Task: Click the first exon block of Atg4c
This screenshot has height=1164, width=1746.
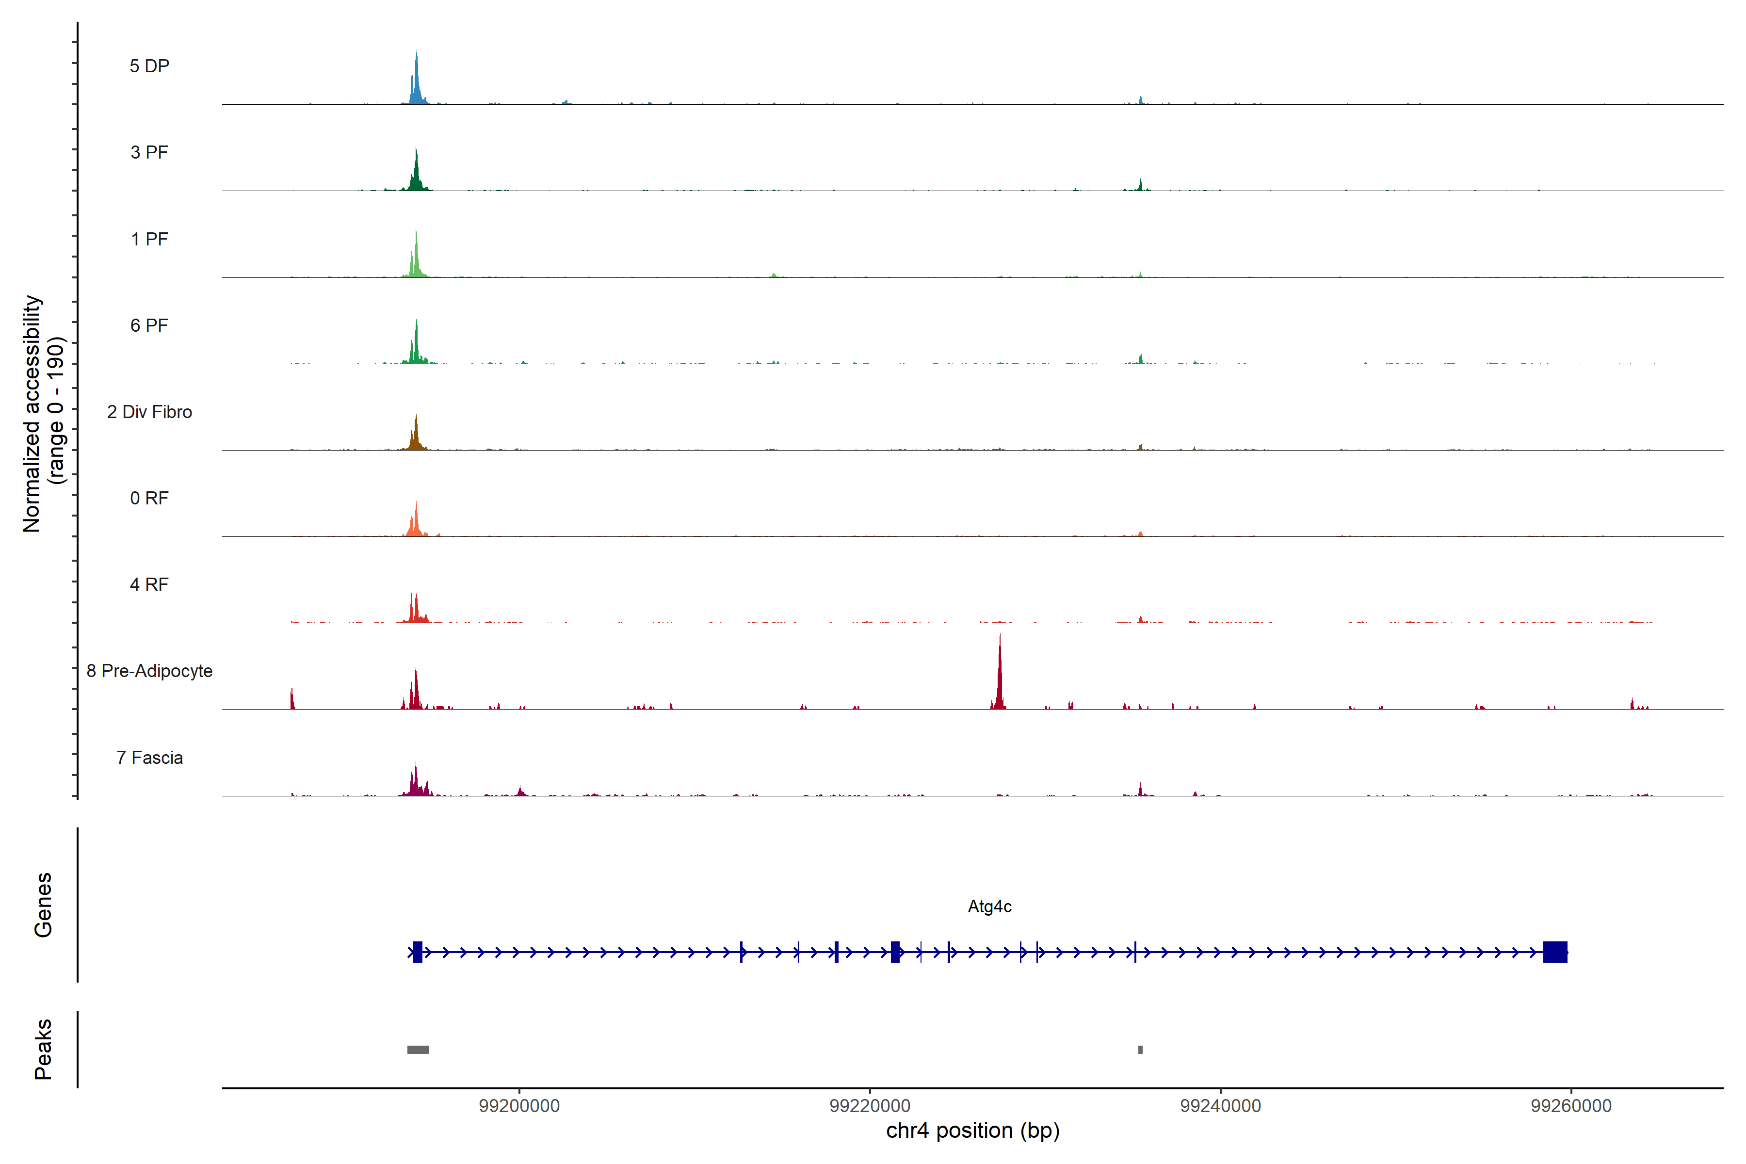Action: pos(418,952)
